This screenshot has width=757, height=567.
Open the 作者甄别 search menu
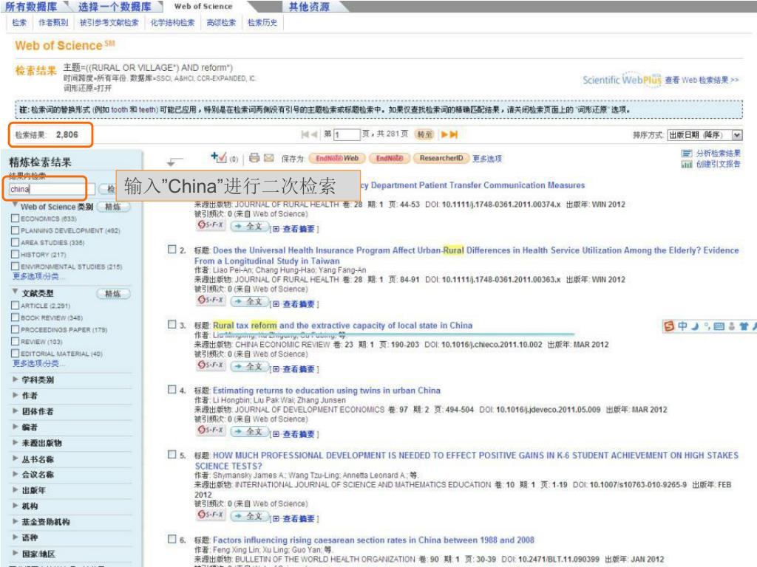pyautogui.click(x=53, y=23)
